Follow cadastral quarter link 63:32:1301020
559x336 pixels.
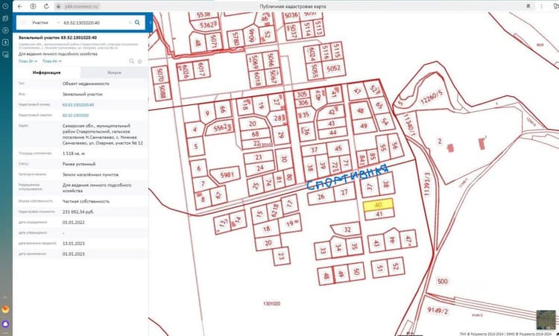[x=75, y=115]
